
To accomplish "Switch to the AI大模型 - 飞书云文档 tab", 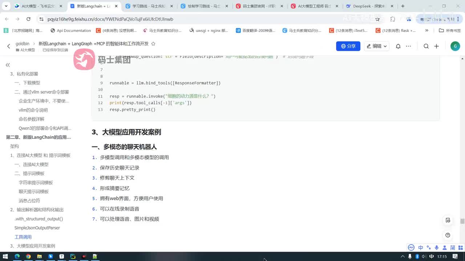I will coord(38,6).
